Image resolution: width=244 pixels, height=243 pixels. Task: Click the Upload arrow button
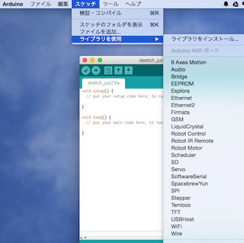[96, 71]
